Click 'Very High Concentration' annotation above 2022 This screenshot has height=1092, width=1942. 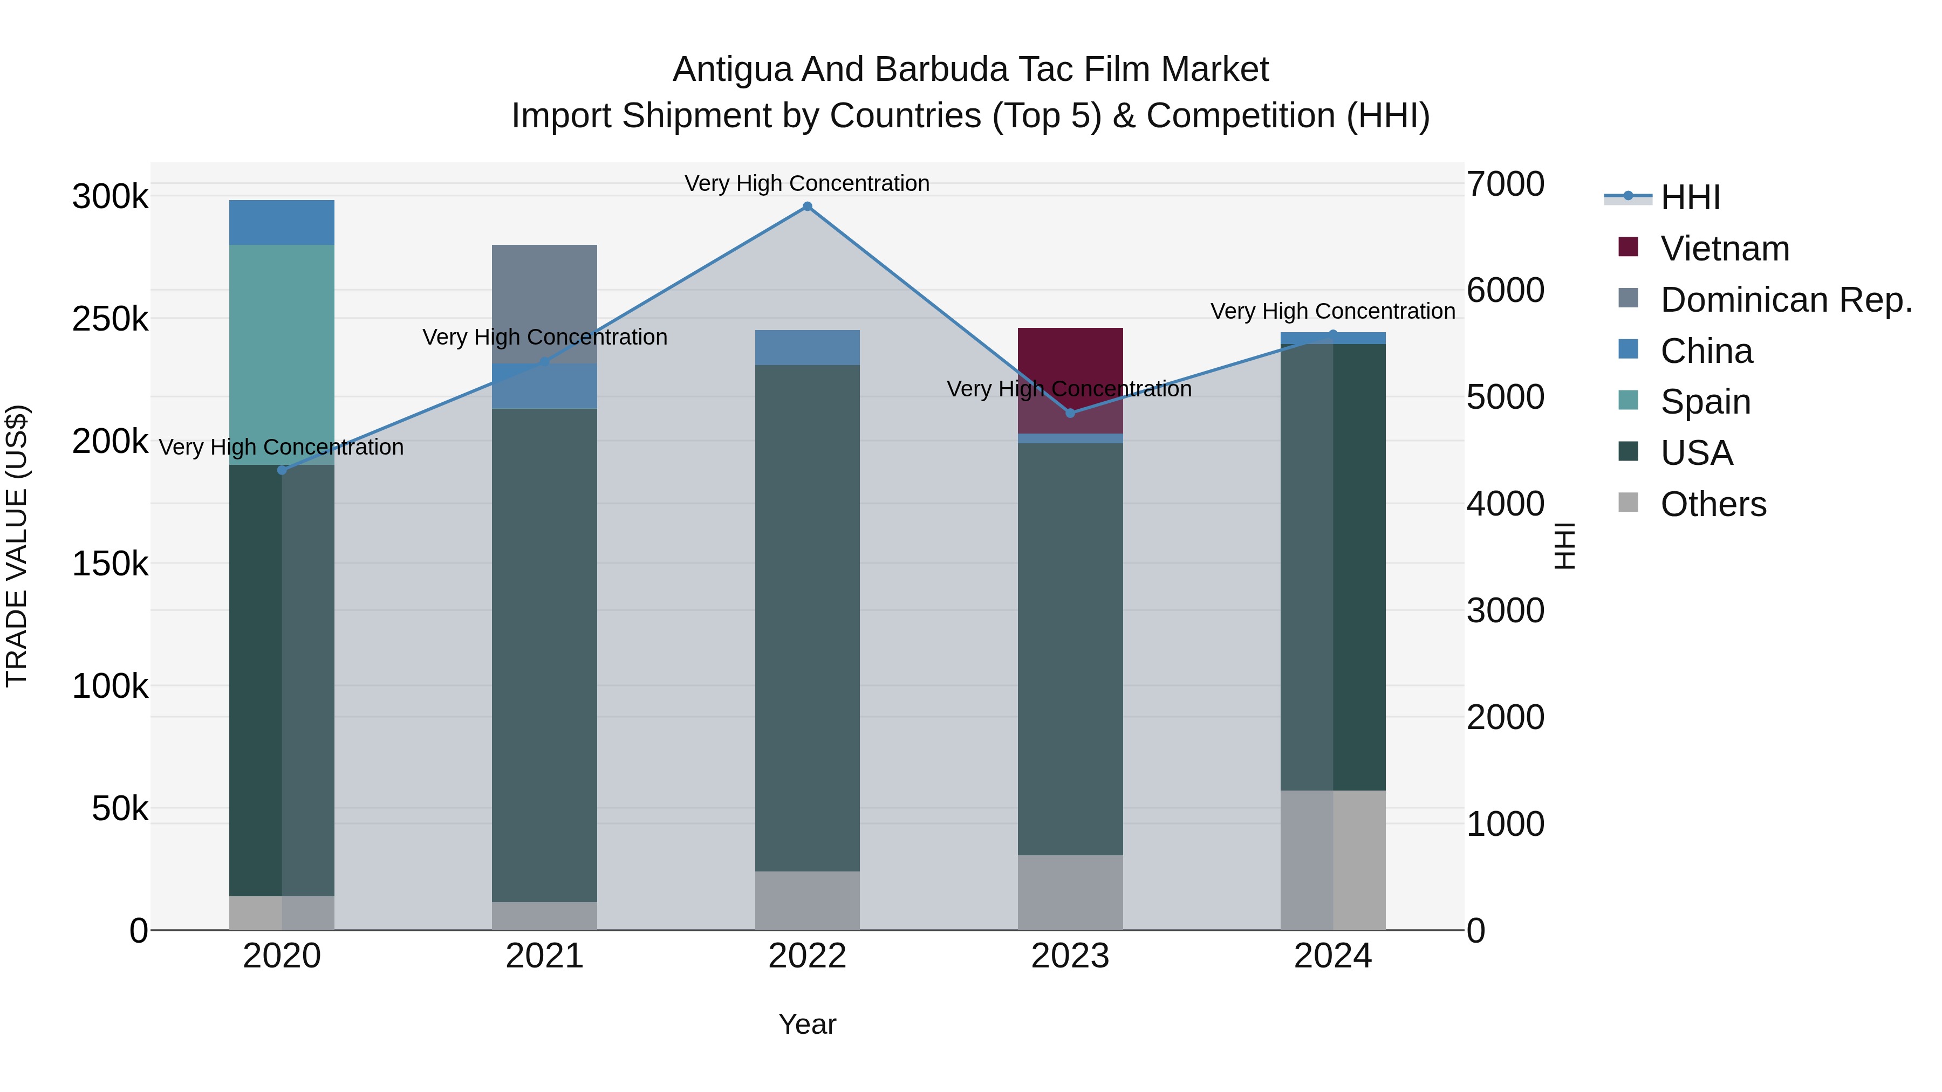coord(808,183)
